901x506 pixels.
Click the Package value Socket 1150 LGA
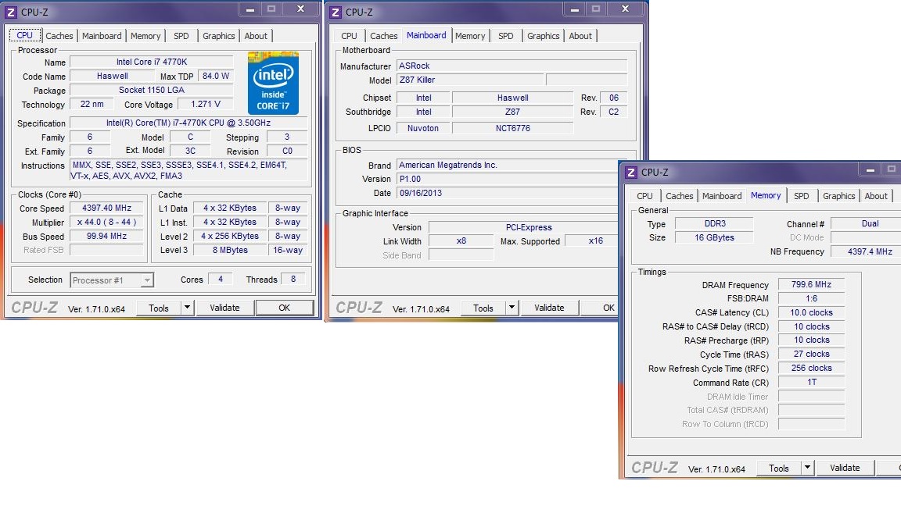[152, 90]
